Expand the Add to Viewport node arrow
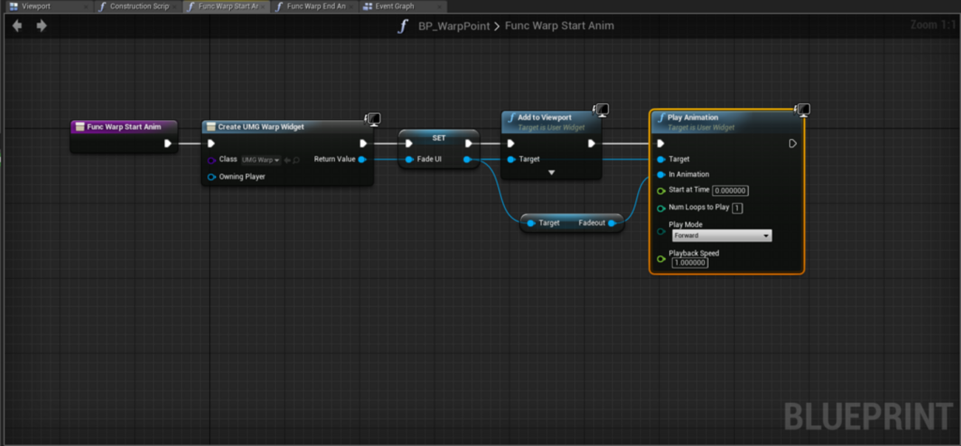 [x=551, y=173]
